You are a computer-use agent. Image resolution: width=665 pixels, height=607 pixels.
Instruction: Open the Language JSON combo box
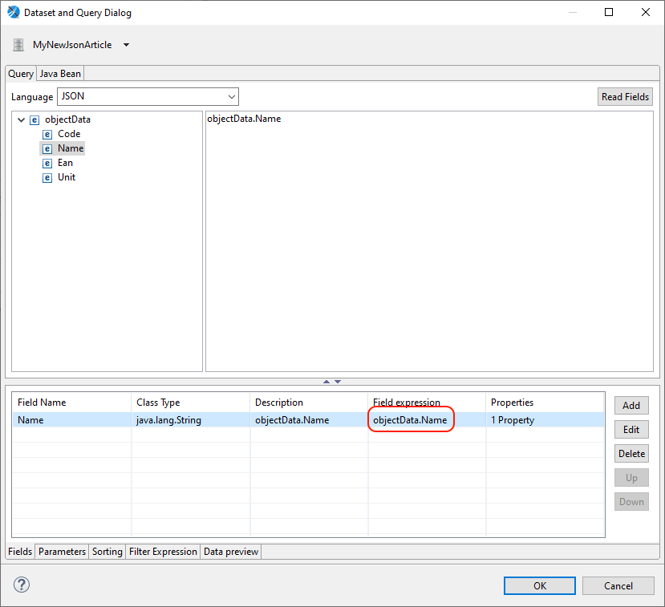(148, 97)
